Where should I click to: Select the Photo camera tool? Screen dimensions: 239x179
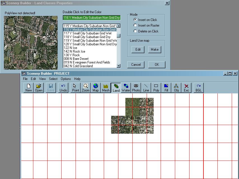pos(136,88)
